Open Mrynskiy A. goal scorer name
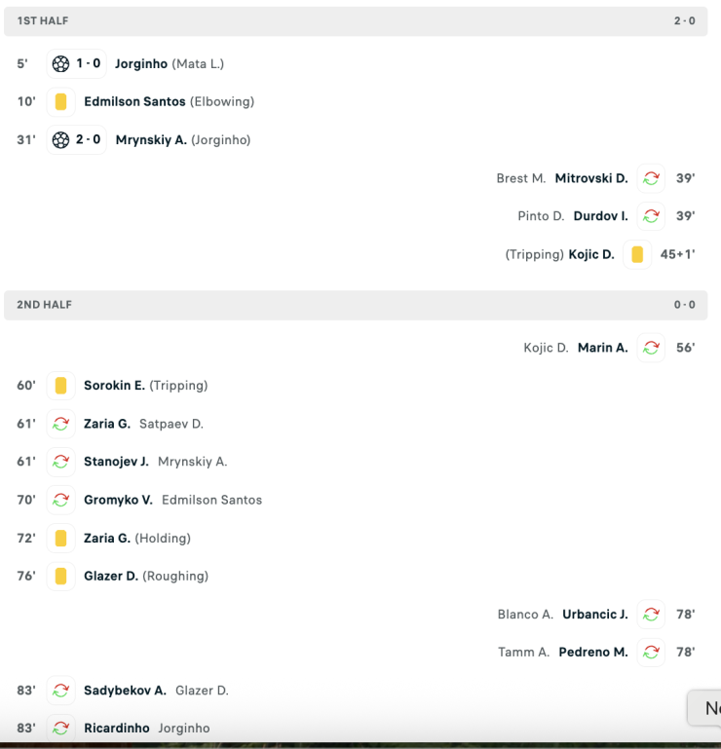 click(x=151, y=140)
